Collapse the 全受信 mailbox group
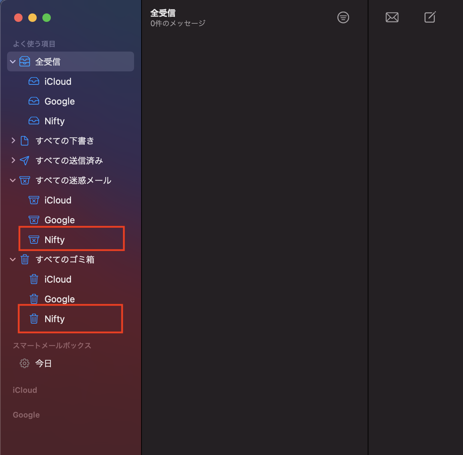 click(x=13, y=62)
